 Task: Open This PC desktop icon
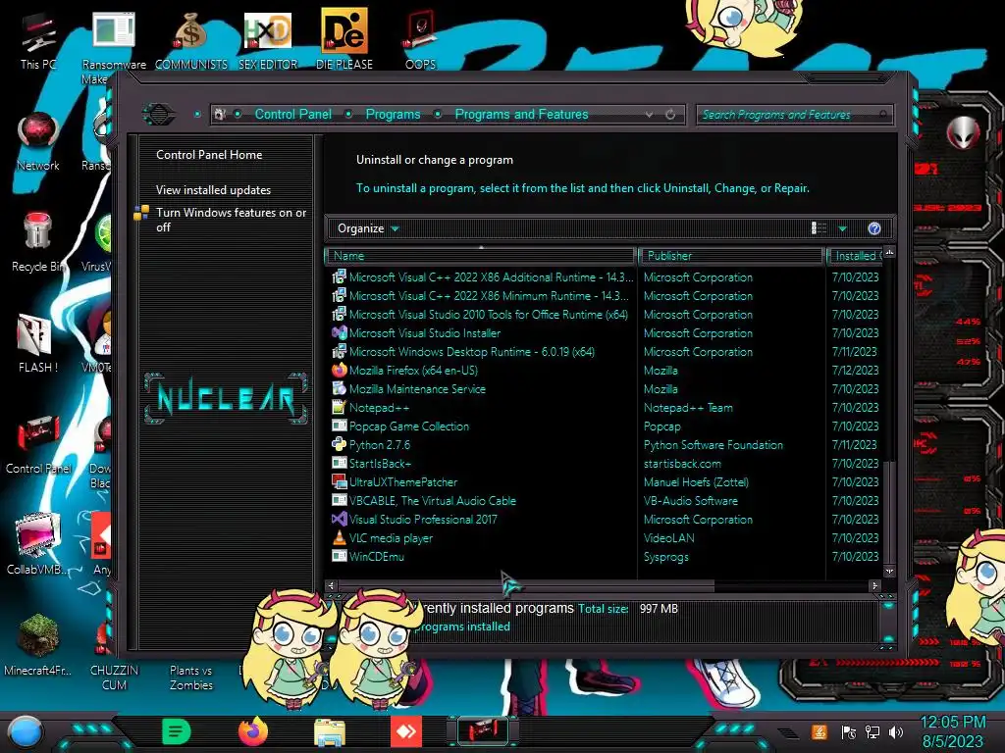click(x=38, y=41)
